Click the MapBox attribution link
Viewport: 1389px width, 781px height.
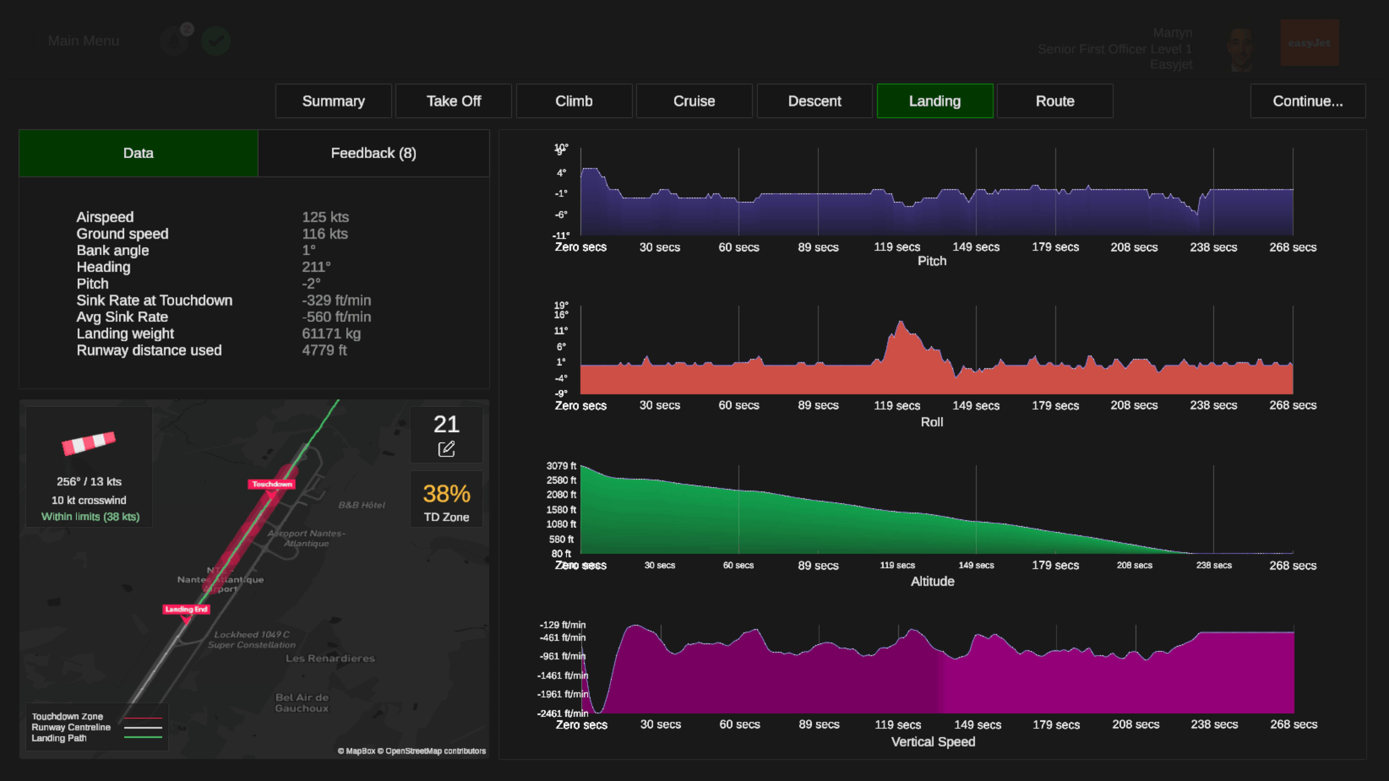[360, 751]
